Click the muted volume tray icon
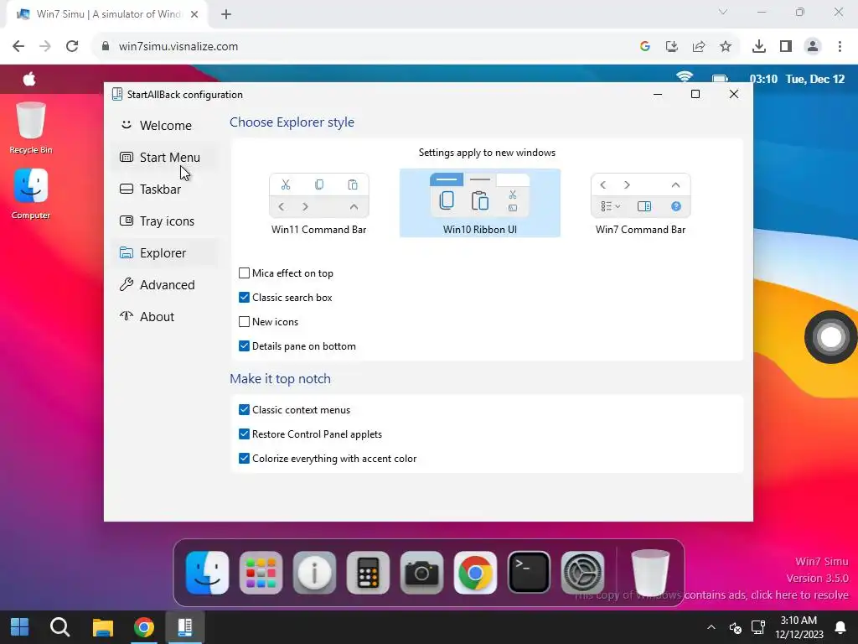This screenshot has width=858, height=644. coord(736,627)
